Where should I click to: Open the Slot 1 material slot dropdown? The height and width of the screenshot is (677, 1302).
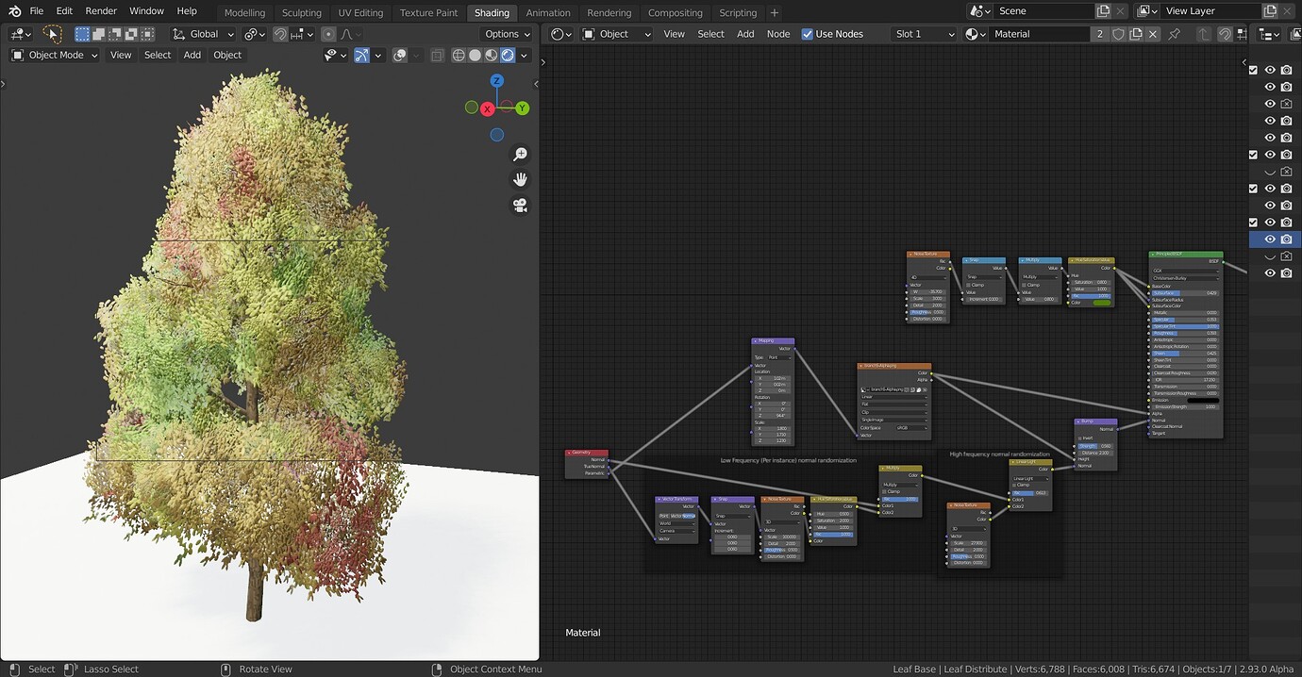925,34
